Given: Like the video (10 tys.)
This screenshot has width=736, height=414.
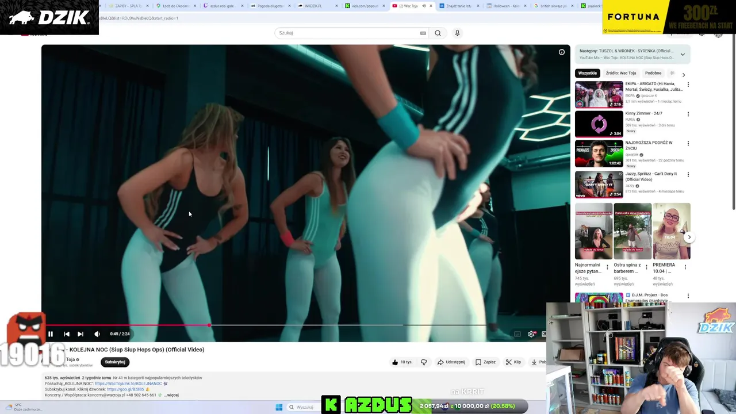Looking at the screenshot, I should 402,362.
